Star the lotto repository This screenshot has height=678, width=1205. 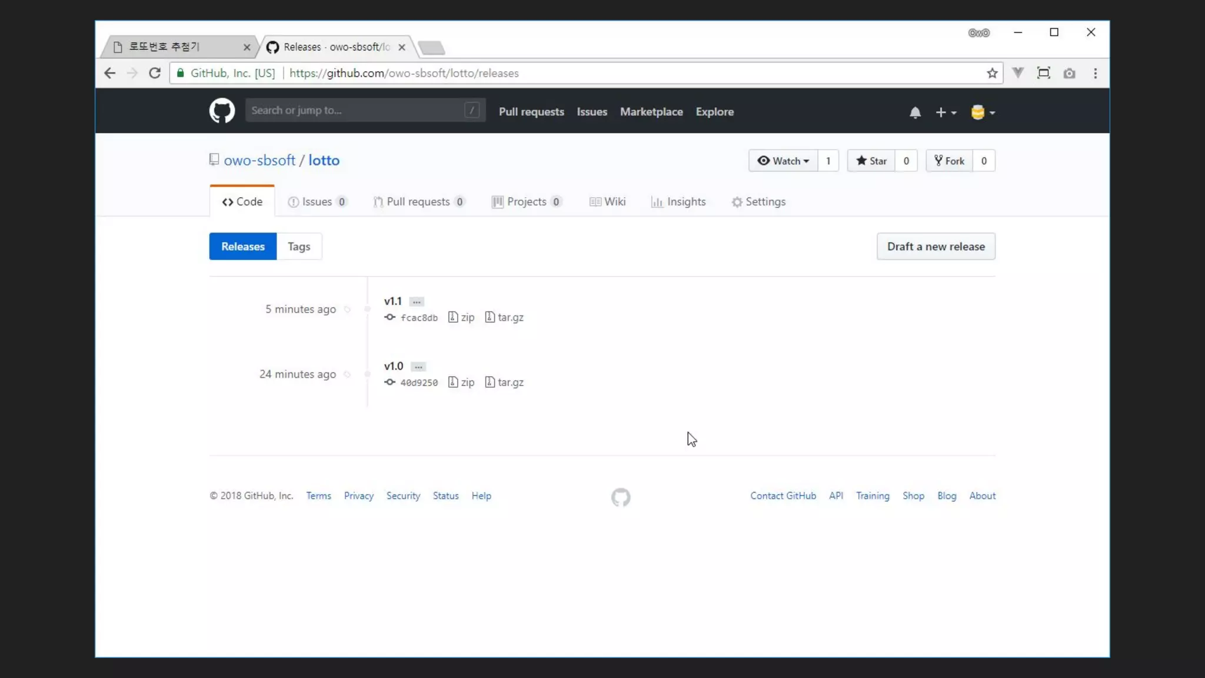(871, 161)
